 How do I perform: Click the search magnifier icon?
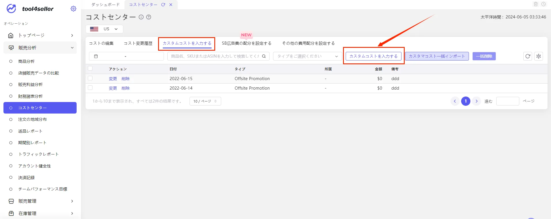[264, 56]
